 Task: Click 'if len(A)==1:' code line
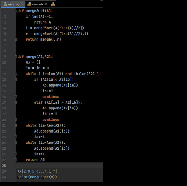[x=39, y=16]
